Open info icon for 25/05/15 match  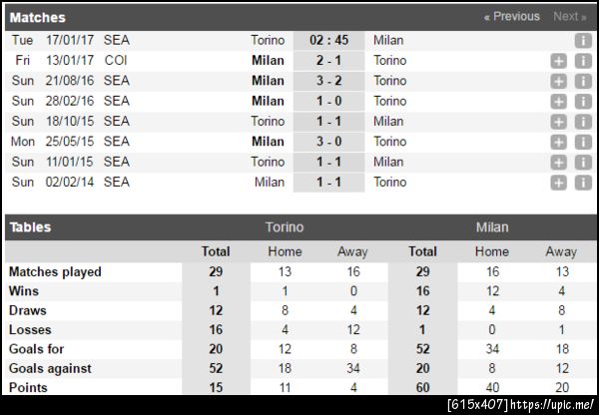click(x=582, y=142)
